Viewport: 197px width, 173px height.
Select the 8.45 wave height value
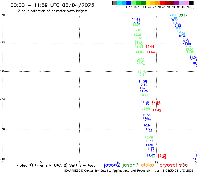click(179, 28)
